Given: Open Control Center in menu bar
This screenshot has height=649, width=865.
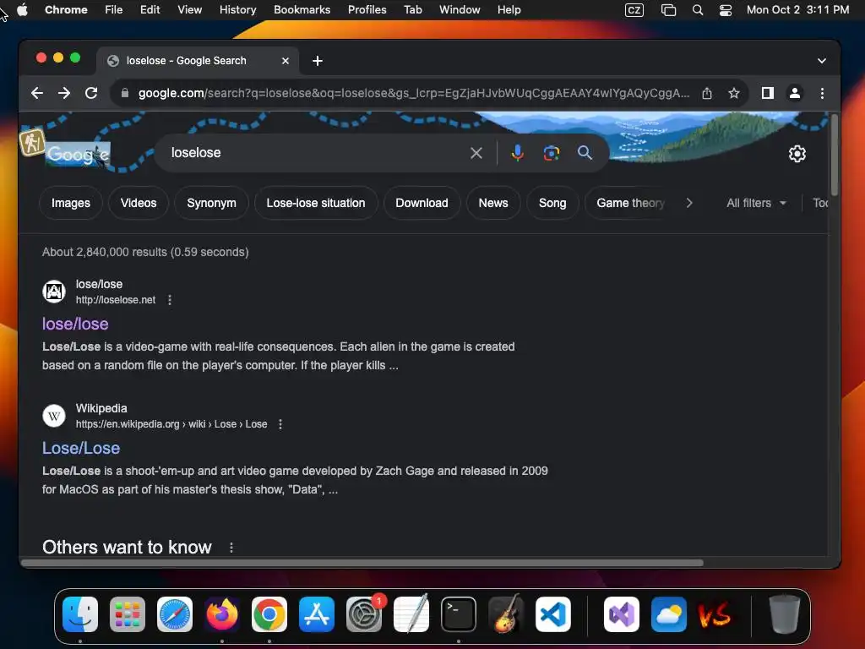Looking at the screenshot, I should pyautogui.click(x=725, y=10).
